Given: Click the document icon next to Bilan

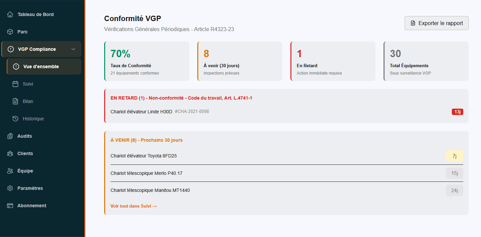Looking at the screenshot, I should 15,101.
